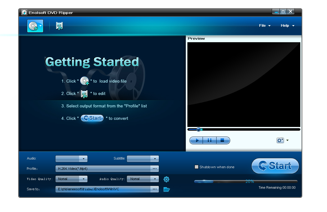This screenshot has width=327, height=212.
Task: Click the big Start convert button
Action: [x=275, y=166]
